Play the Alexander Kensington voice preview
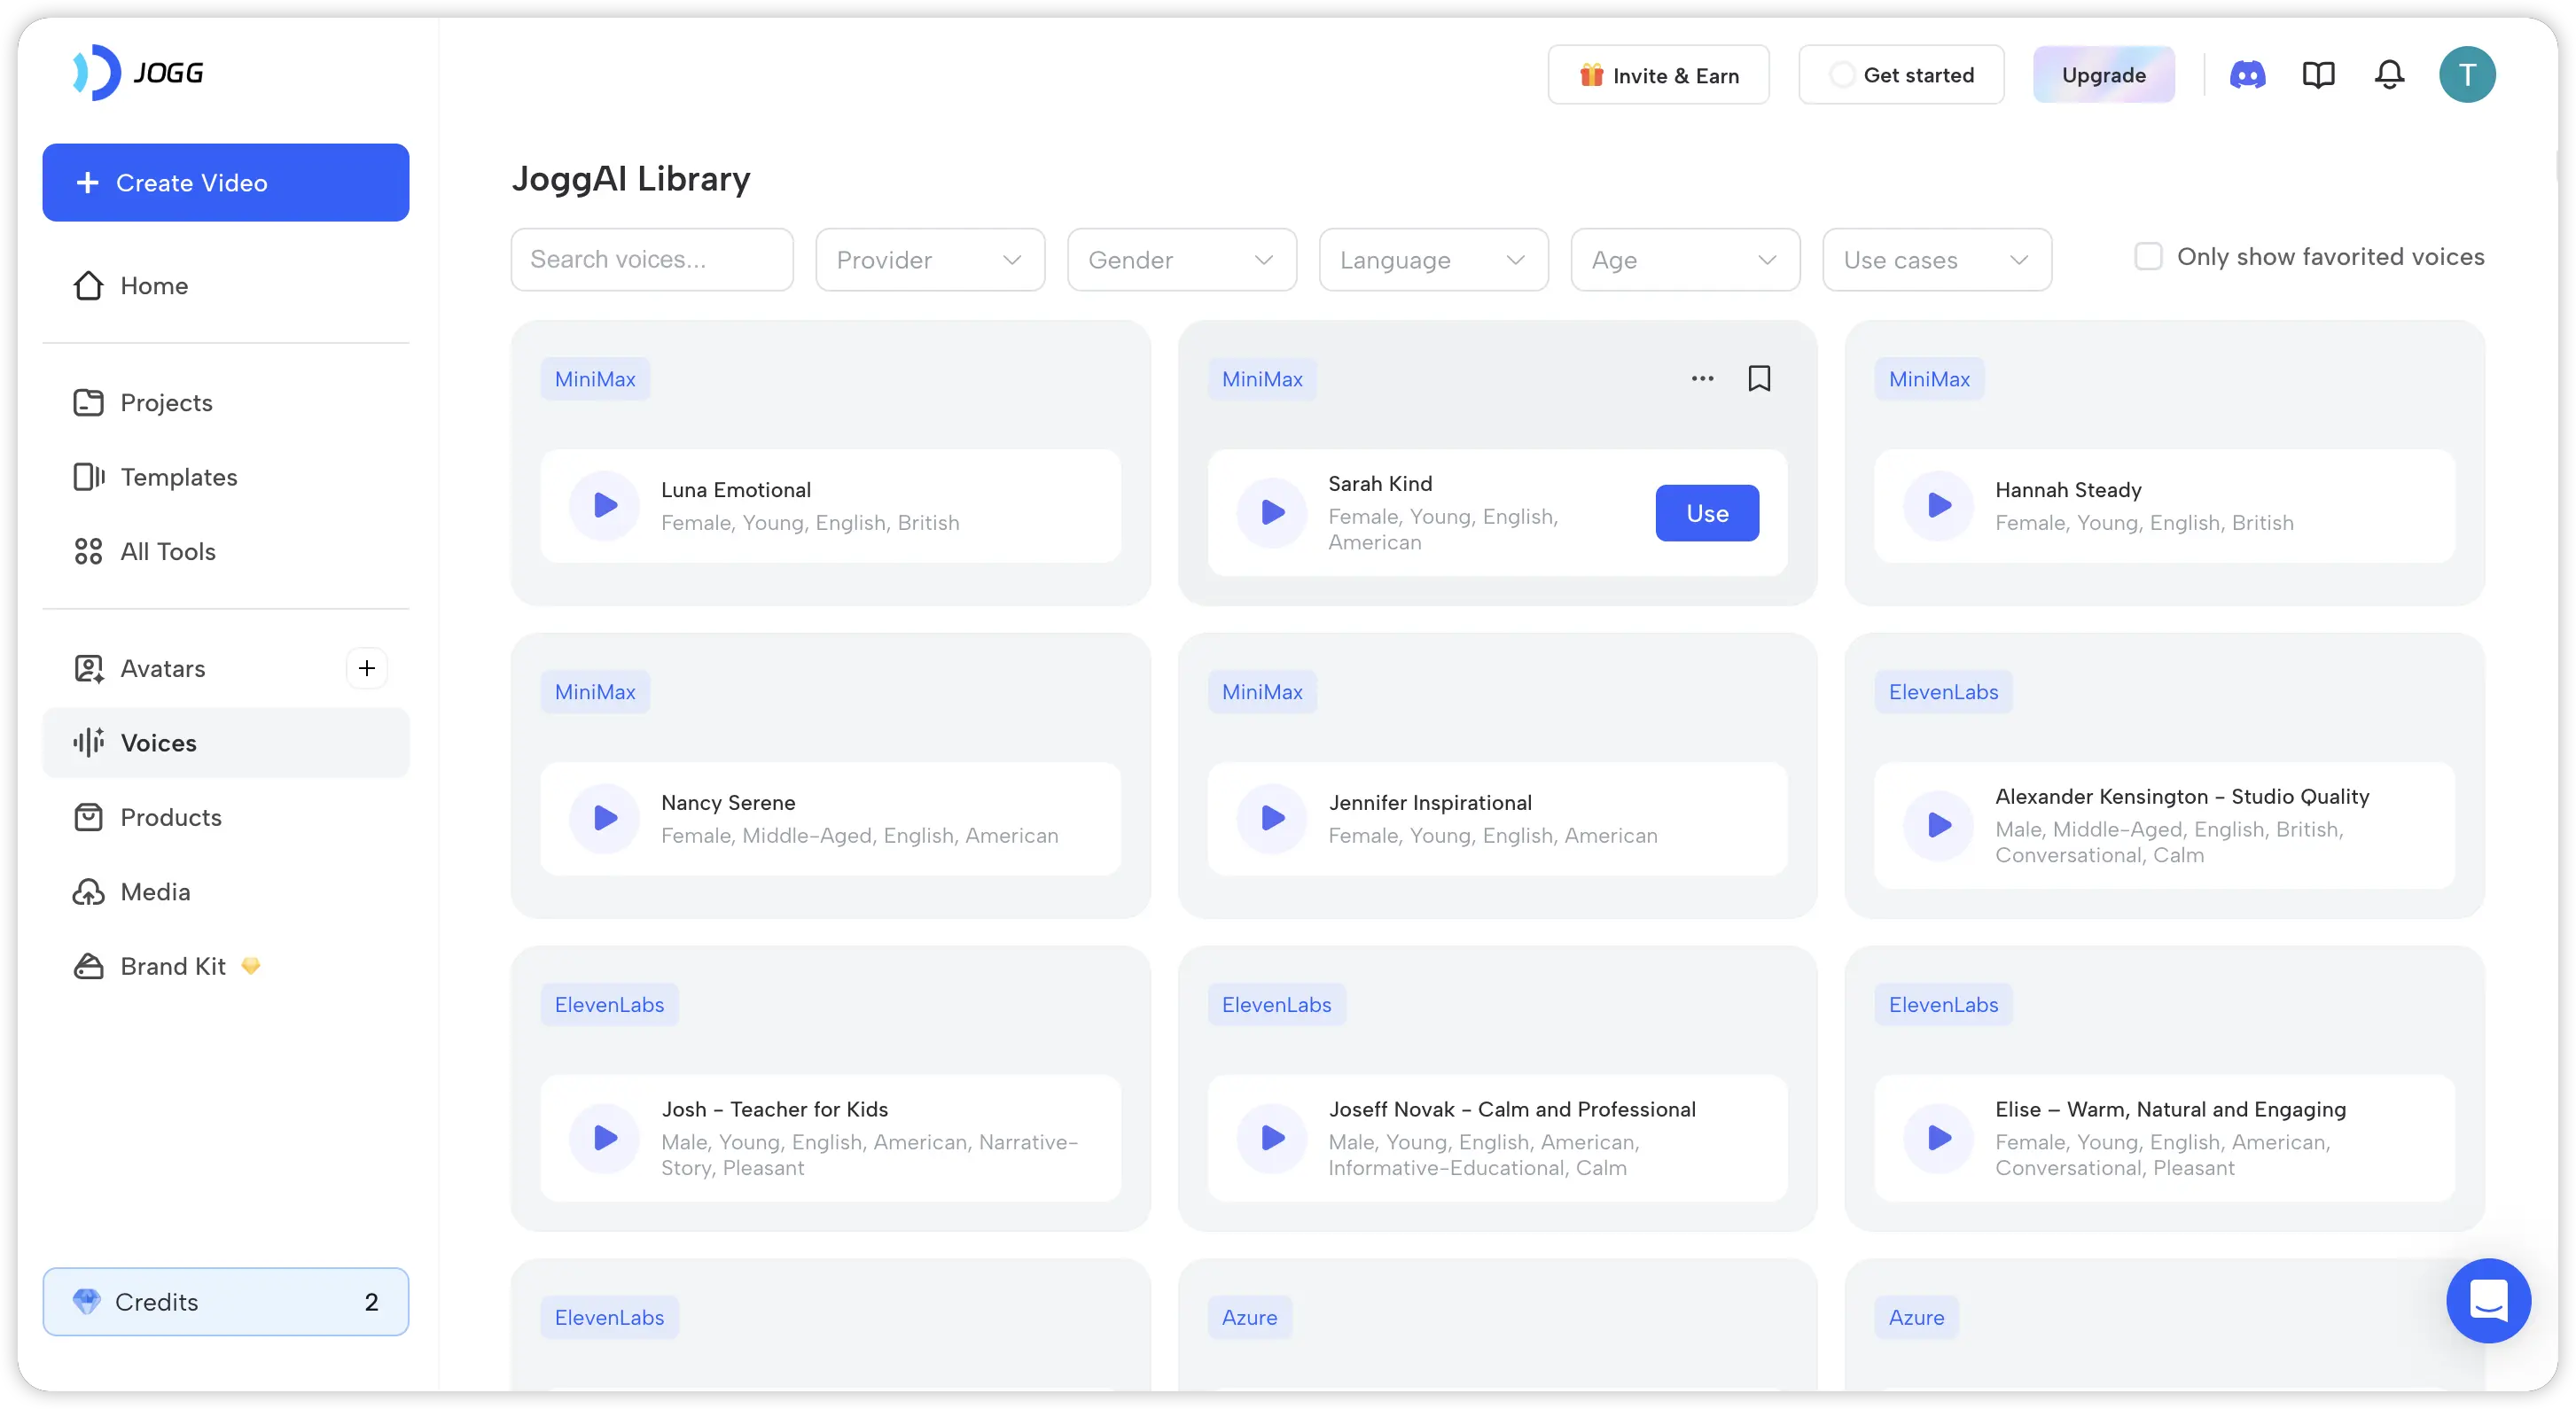This screenshot has width=2576, height=1409. (1938, 825)
